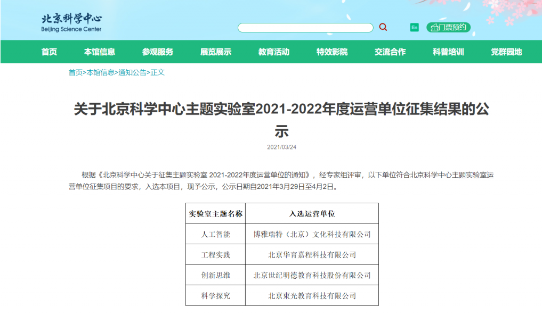Follow the 通知公告 breadcrumb link
Viewport: 542px width, 315px height.
coord(132,72)
